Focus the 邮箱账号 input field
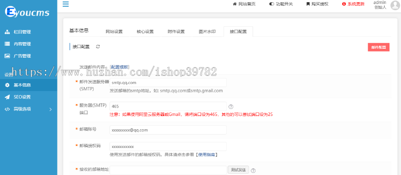The width and height of the screenshot is (401, 175). click(x=168, y=130)
